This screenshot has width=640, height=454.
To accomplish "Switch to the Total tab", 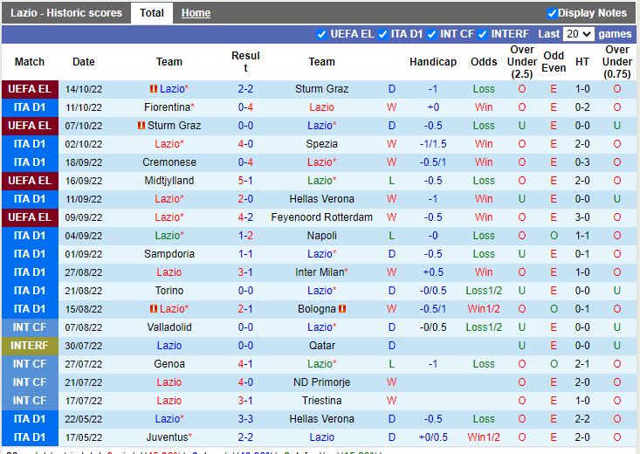I will coord(152,13).
